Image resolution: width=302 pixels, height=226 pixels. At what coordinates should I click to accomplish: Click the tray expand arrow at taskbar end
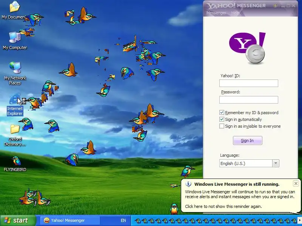pyautogui.click(x=300, y=220)
